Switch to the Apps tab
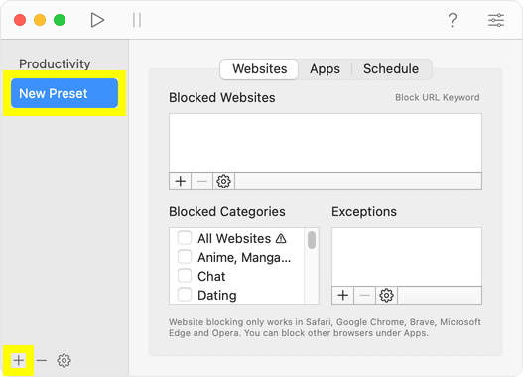 coord(325,69)
